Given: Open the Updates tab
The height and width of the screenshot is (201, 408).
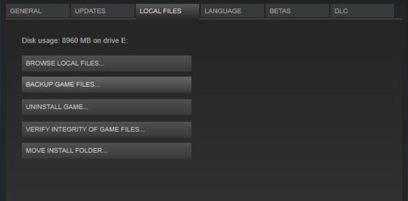Looking at the screenshot, I should [x=103, y=11].
